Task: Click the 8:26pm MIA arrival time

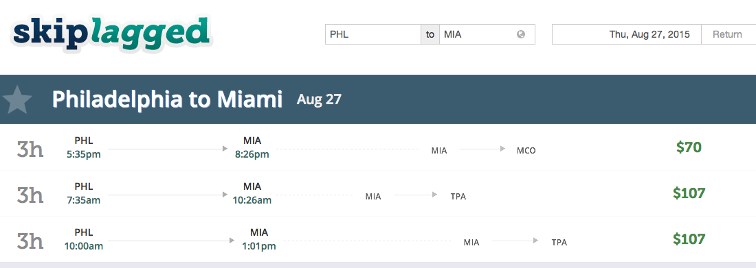Action: (252, 154)
